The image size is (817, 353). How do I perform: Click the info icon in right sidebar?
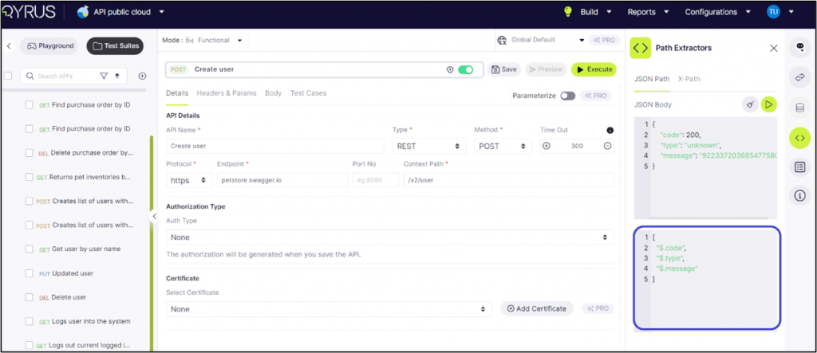point(799,195)
